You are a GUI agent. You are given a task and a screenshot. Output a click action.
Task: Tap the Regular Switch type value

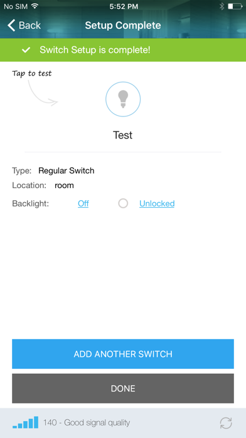(x=67, y=171)
